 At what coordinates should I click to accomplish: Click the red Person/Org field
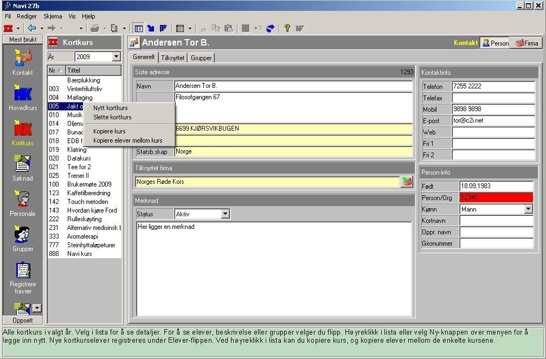(x=496, y=197)
